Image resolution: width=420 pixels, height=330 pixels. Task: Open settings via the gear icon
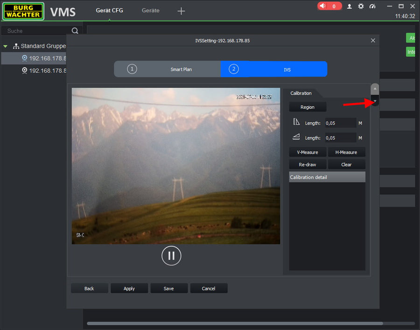click(361, 6)
